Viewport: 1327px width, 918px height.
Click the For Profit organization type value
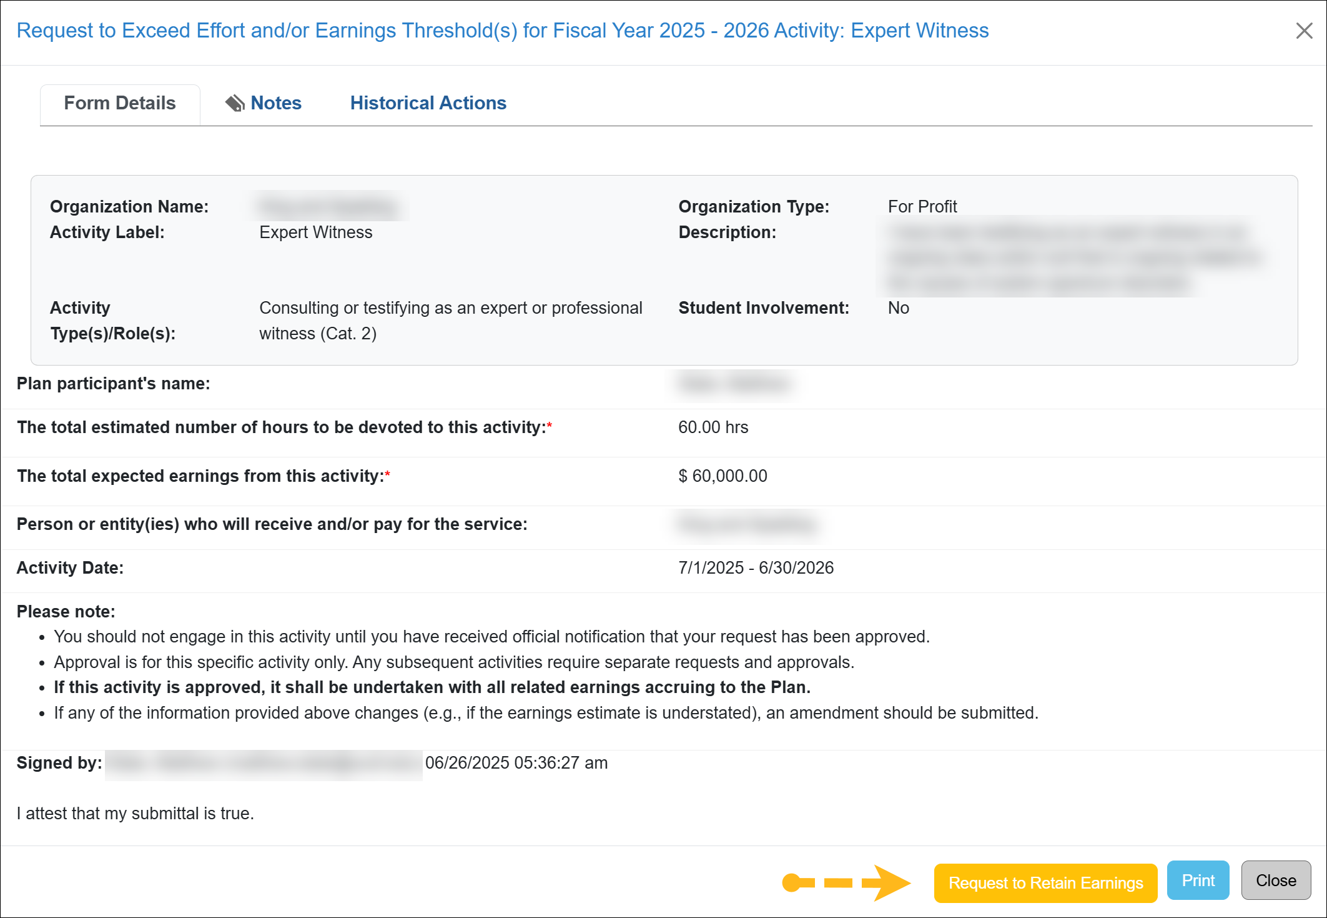(922, 207)
